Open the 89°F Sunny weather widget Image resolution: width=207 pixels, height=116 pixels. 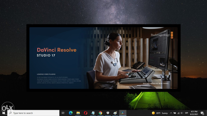(x=160, y=113)
